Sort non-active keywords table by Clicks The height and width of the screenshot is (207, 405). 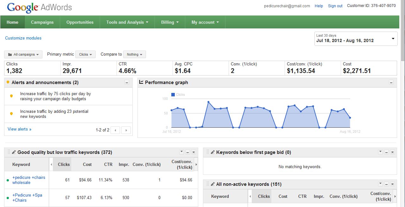(x=264, y=196)
